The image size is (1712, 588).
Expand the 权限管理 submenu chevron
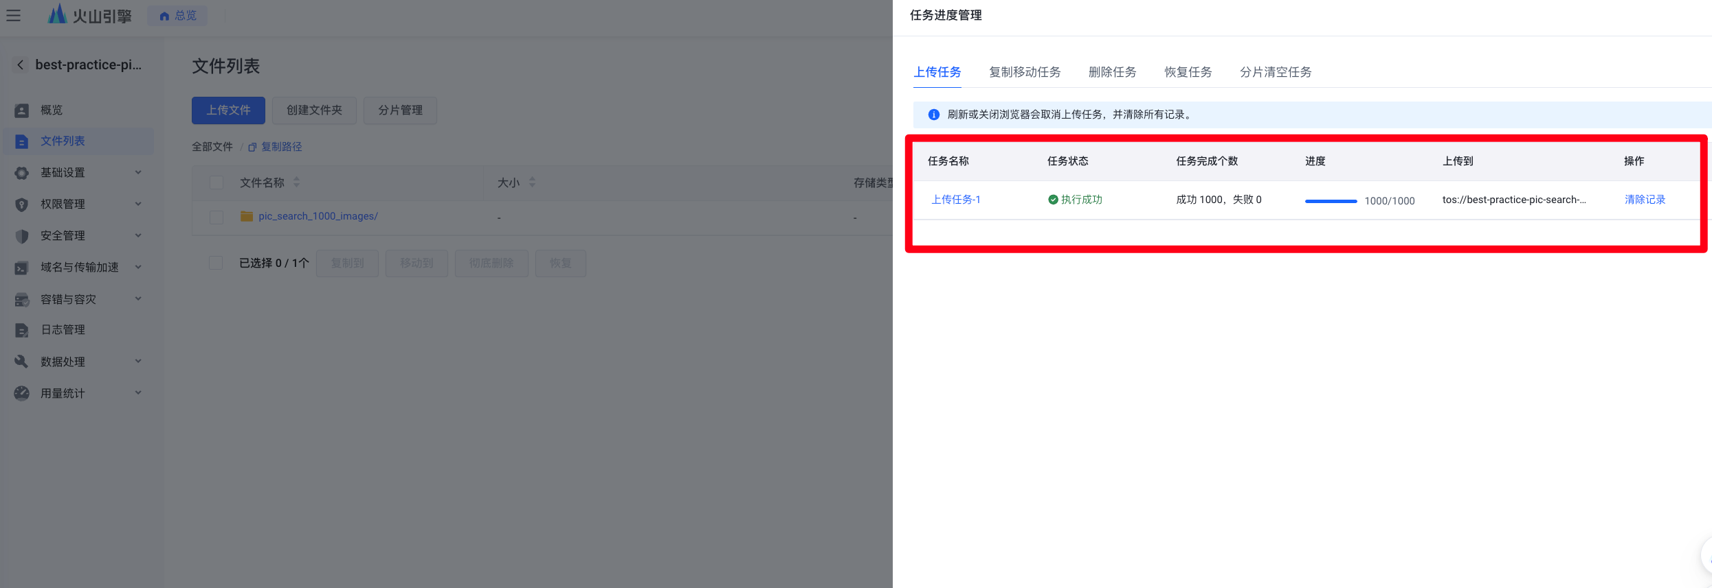pyautogui.click(x=138, y=204)
